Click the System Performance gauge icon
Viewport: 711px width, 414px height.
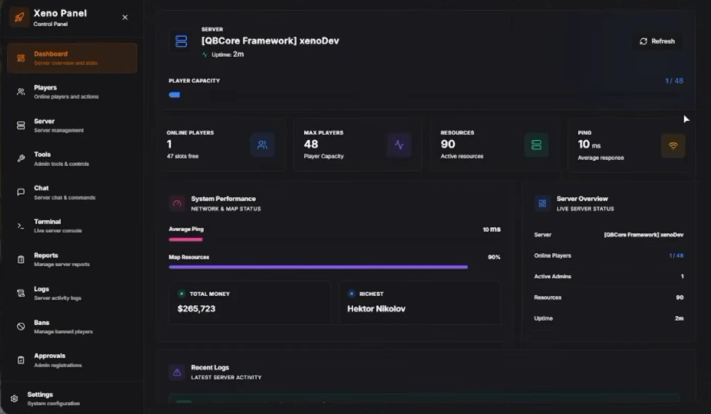pos(177,203)
